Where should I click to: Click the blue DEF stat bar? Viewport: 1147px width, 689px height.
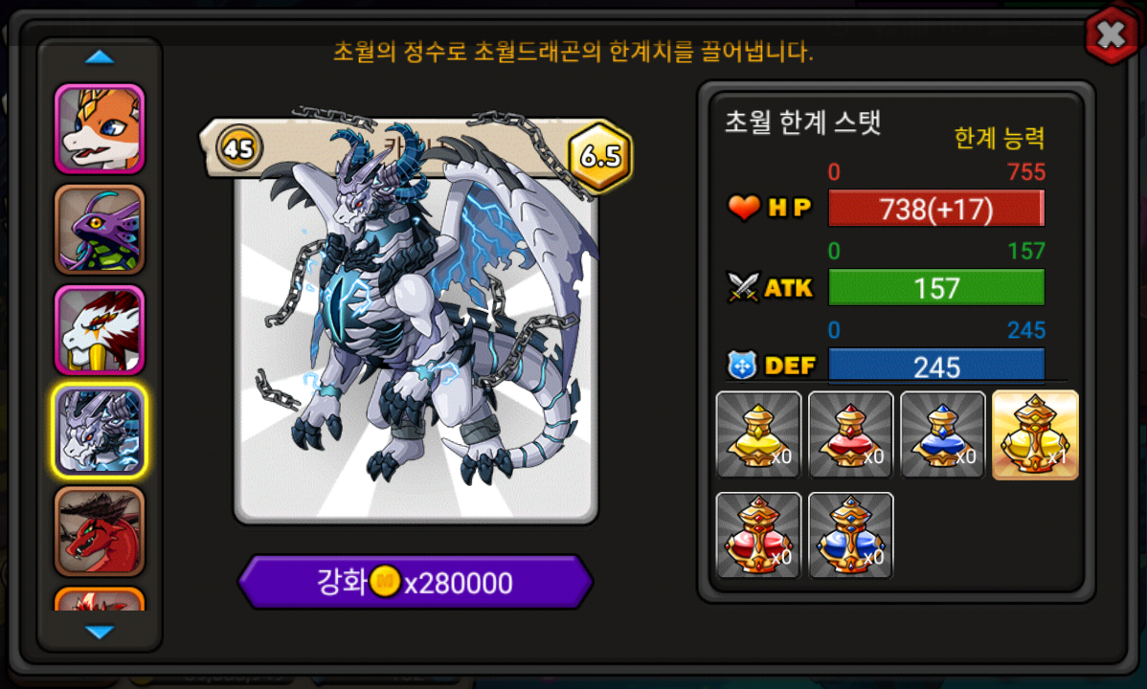(x=936, y=366)
